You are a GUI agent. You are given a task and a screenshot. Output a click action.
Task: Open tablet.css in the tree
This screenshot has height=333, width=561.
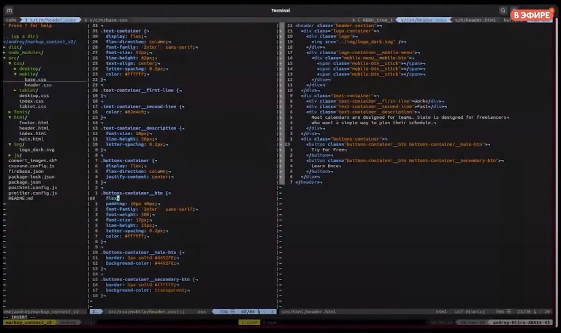coord(33,107)
